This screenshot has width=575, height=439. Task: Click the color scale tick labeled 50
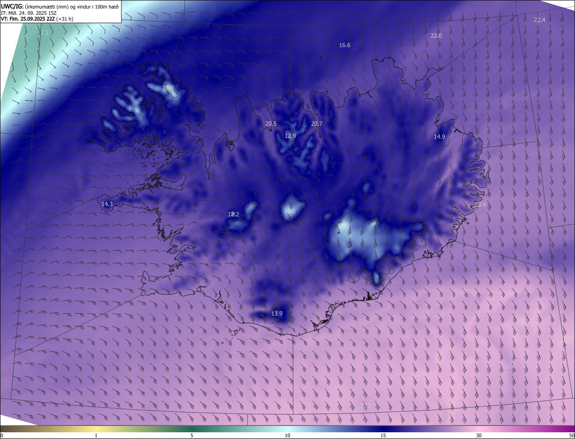tap(571, 435)
